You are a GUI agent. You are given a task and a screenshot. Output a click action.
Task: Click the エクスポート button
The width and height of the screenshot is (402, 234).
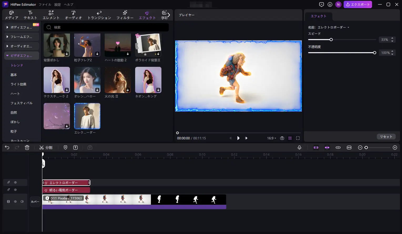pos(358,4)
